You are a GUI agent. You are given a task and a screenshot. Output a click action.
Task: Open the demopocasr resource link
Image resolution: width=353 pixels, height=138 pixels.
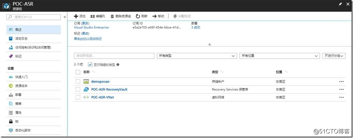101,82
